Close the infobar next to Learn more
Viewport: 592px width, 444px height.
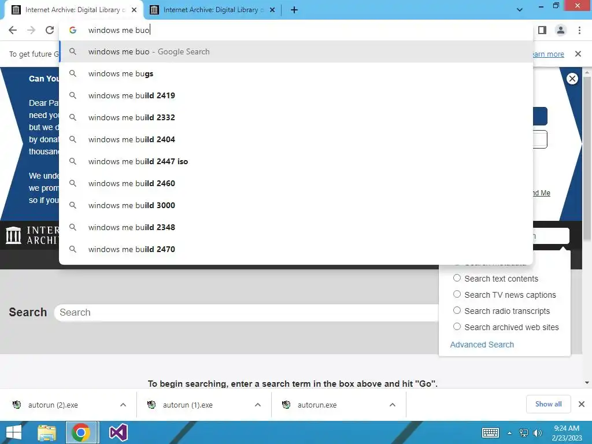click(578, 54)
